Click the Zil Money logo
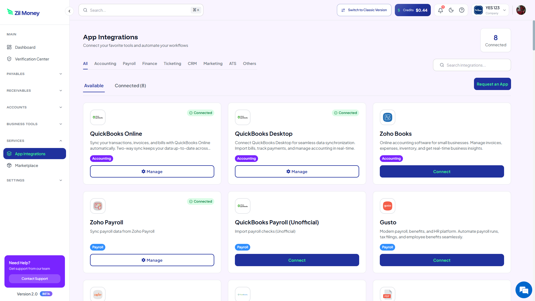Image resolution: width=535 pixels, height=301 pixels. [23, 12]
